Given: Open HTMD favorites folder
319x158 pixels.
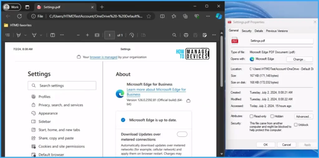Looking at the screenshot, I should tap(18, 25).
